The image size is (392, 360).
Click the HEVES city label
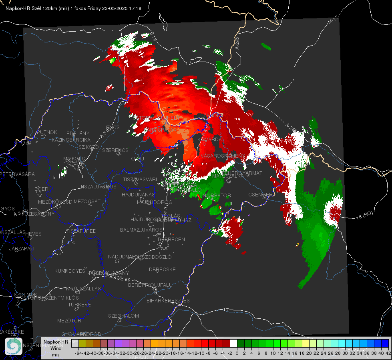[x=34, y=234]
